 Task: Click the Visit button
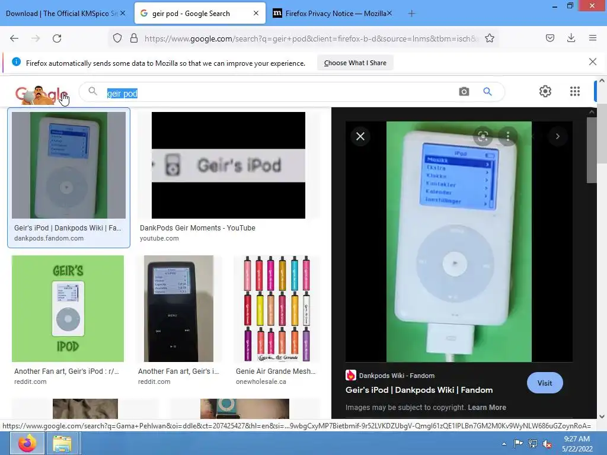[x=545, y=383]
